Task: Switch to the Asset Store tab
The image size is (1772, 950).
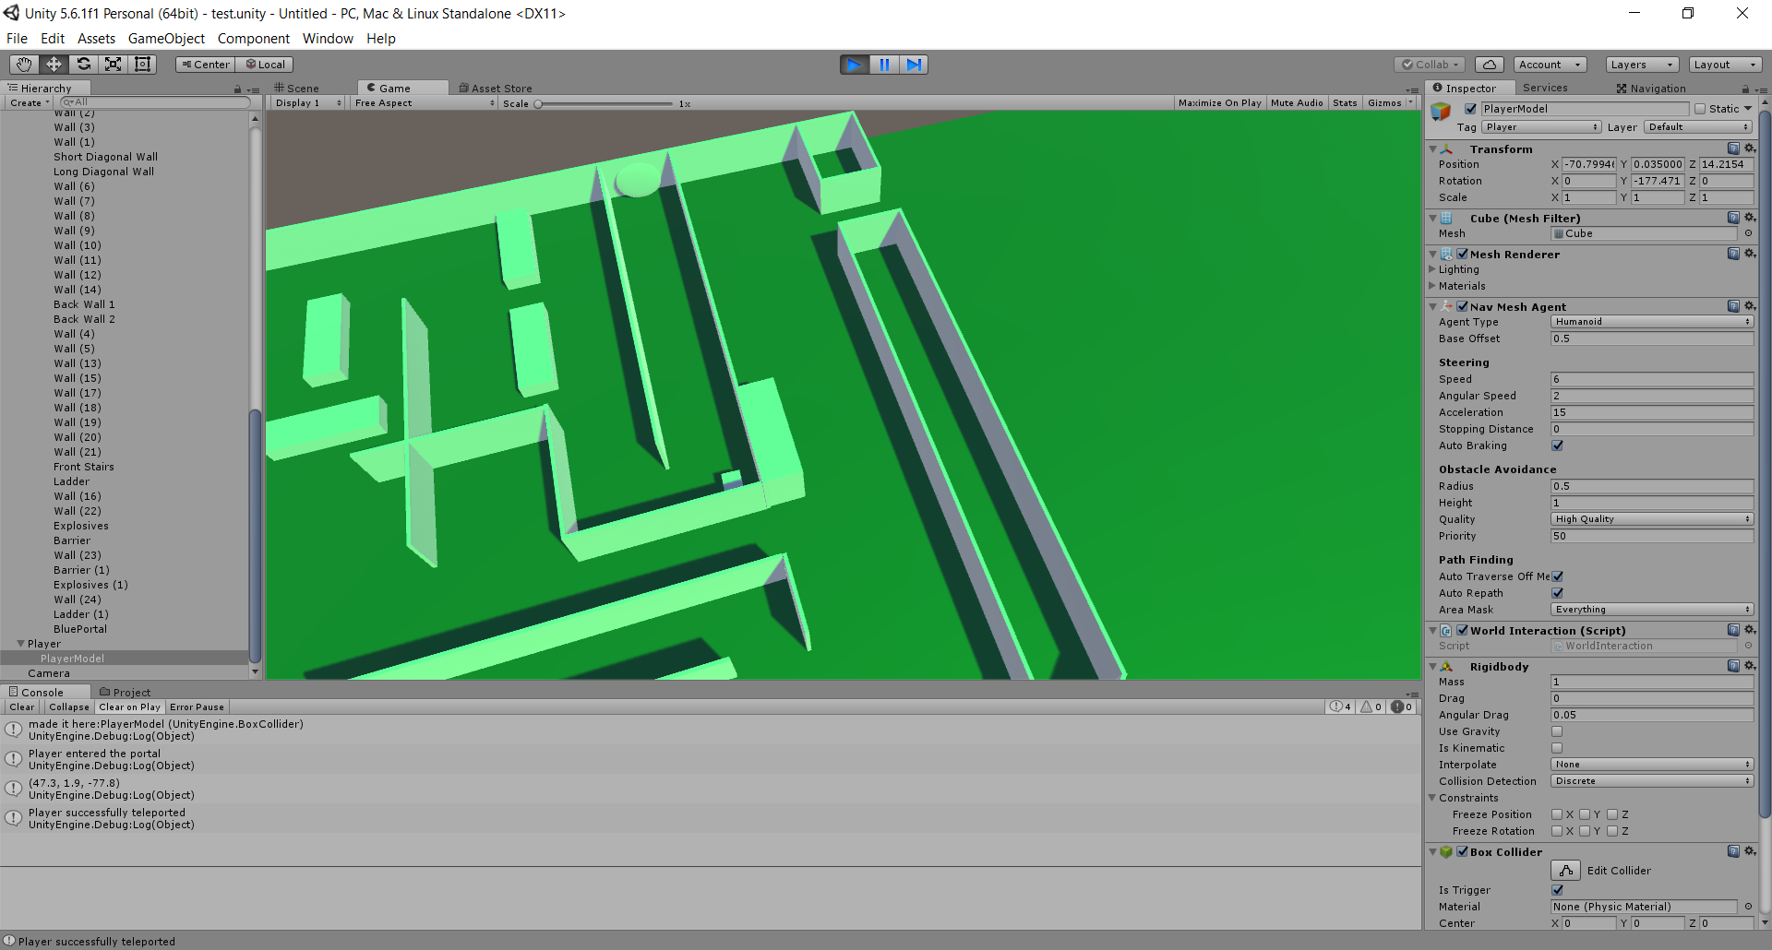Action: (496, 89)
